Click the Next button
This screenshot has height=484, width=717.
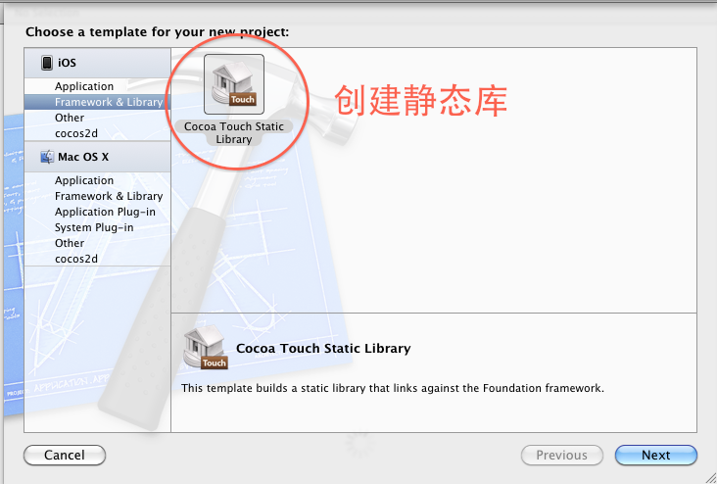click(655, 456)
